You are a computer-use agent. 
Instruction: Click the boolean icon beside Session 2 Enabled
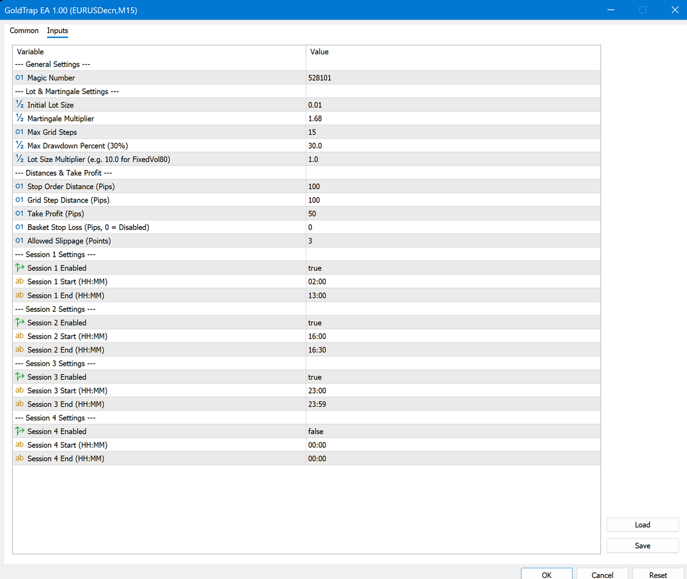[19, 323]
